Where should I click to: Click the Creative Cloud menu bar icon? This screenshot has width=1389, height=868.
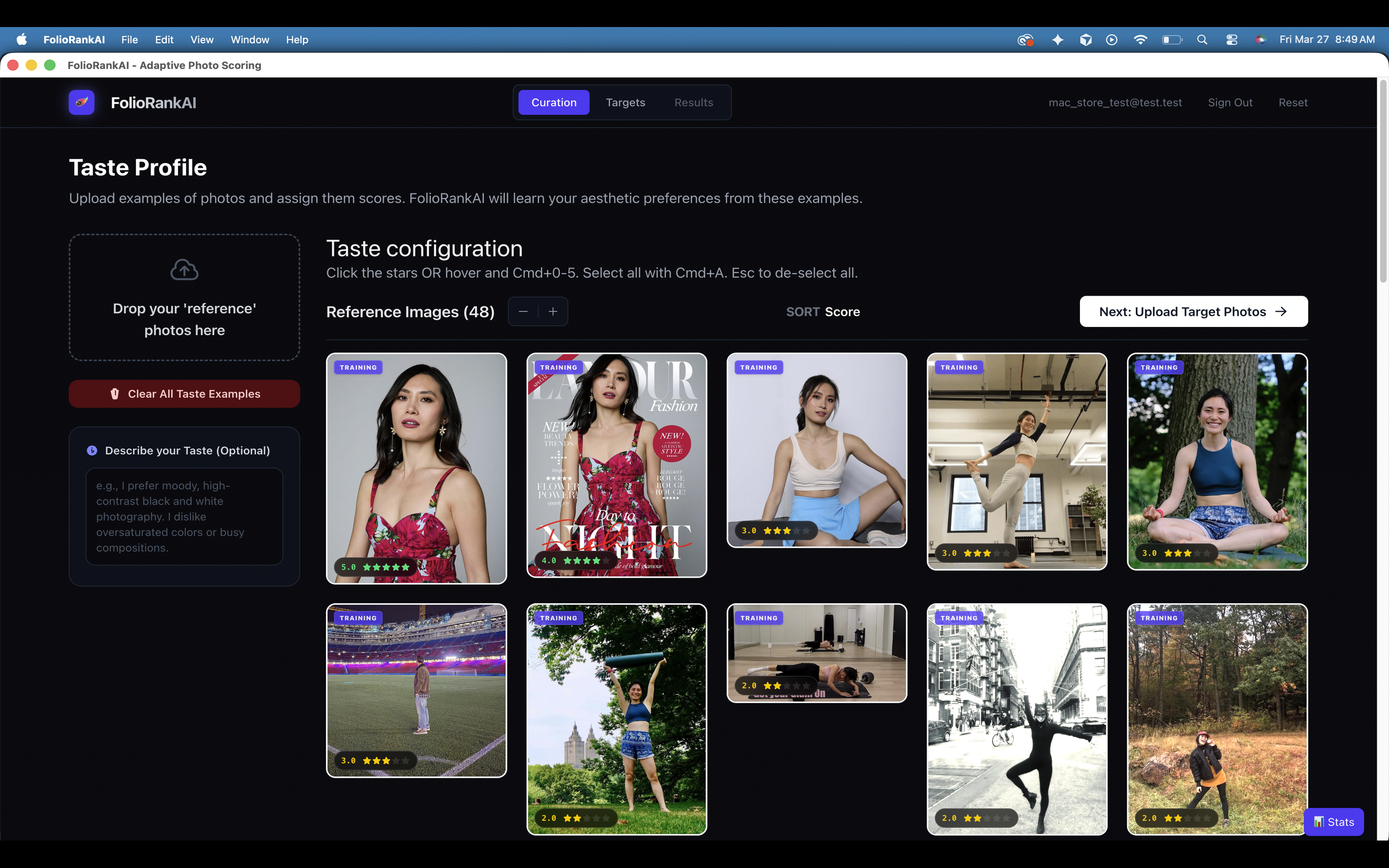point(1026,40)
